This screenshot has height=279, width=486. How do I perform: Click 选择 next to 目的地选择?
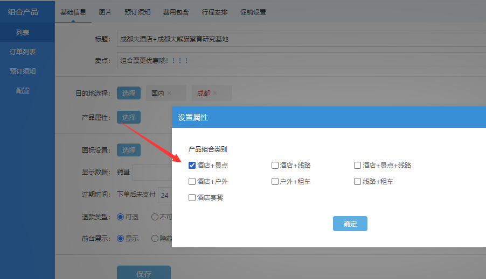point(129,93)
